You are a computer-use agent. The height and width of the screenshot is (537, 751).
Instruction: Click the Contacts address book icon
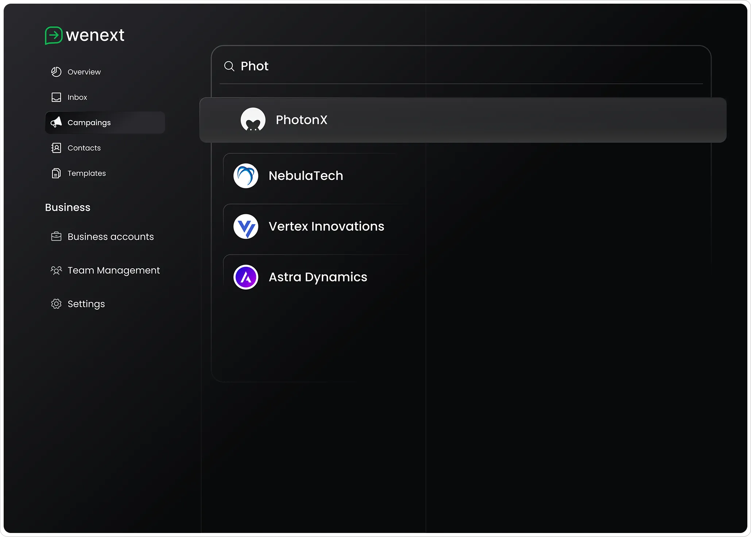point(56,148)
